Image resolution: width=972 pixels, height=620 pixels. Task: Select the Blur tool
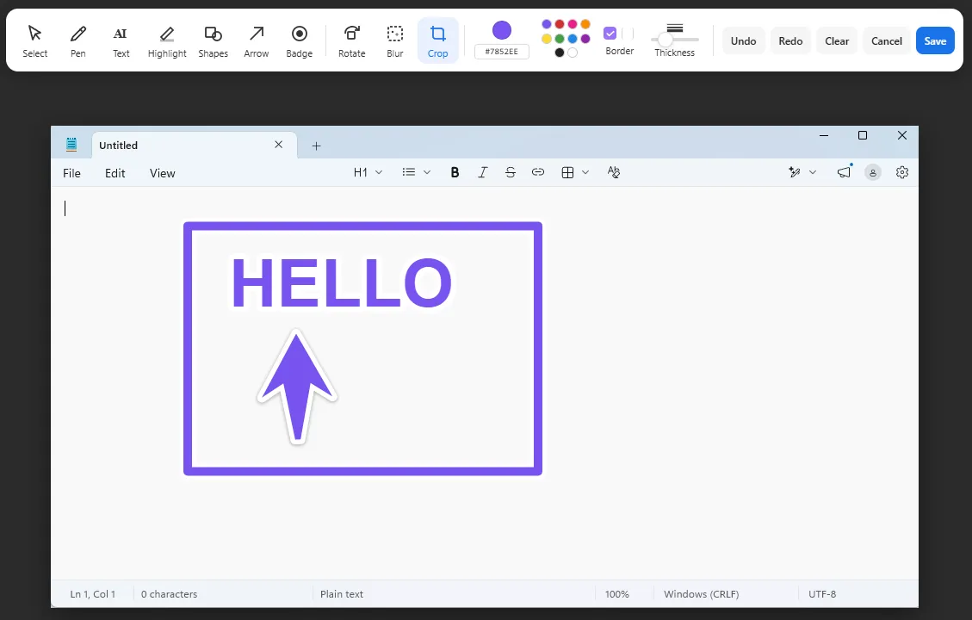(395, 41)
